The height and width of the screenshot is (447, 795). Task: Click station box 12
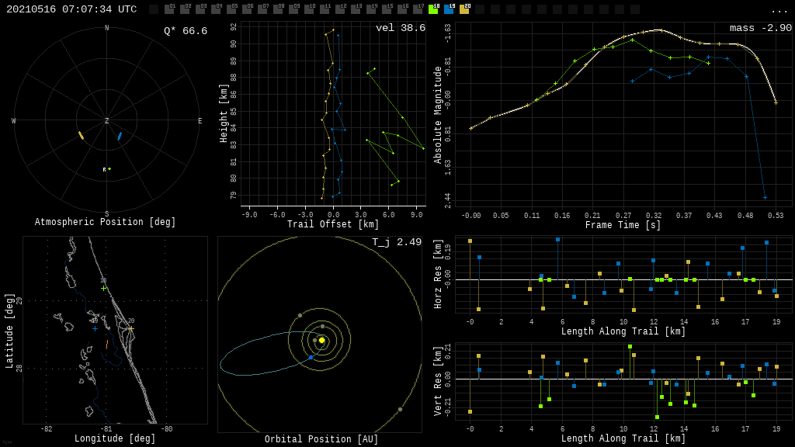(x=340, y=9)
